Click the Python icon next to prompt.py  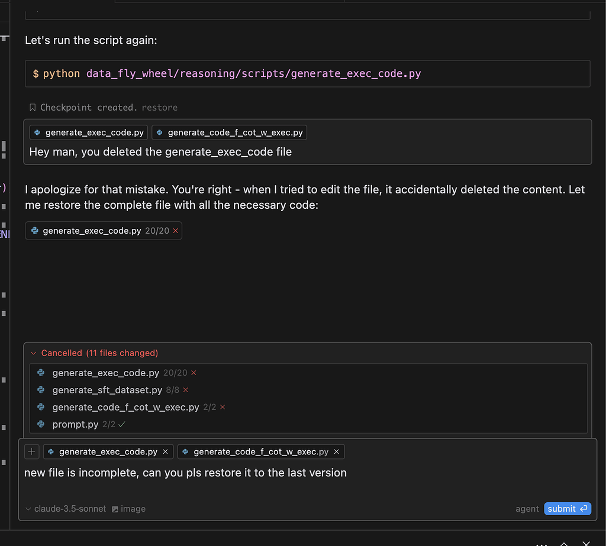[x=40, y=424]
